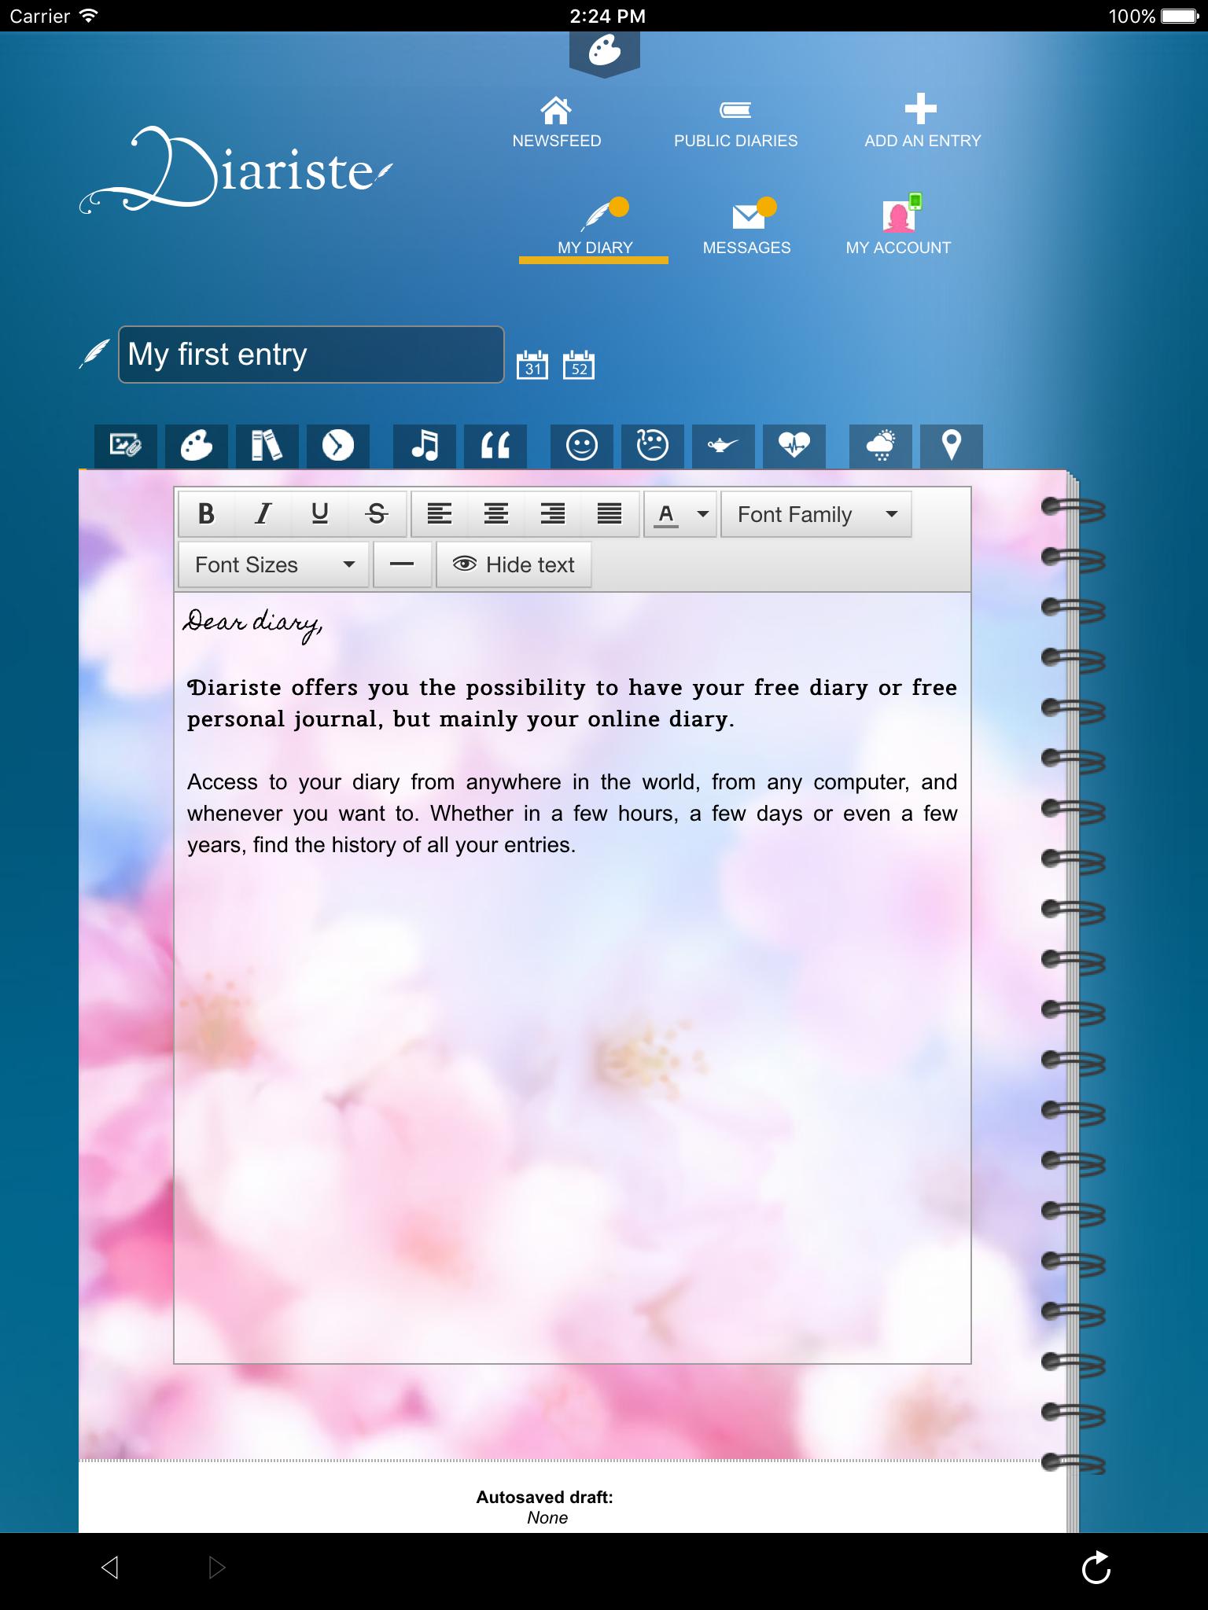This screenshot has width=1208, height=1610.
Task: Add location with the map pin icon
Action: pos(952,446)
